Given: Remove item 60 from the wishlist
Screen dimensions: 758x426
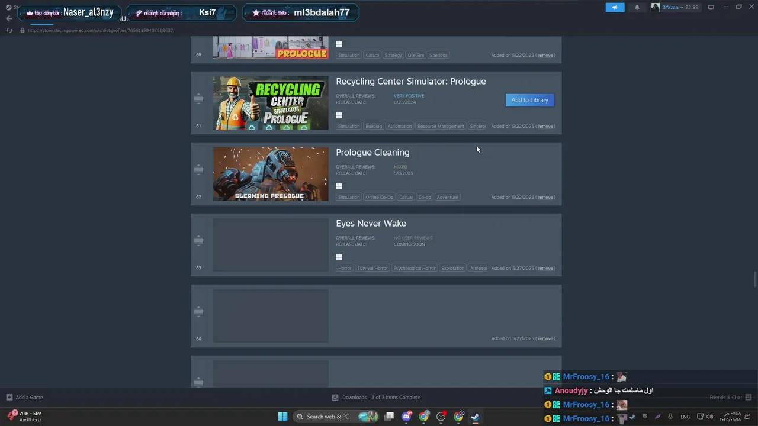Looking at the screenshot, I should tap(545, 55).
